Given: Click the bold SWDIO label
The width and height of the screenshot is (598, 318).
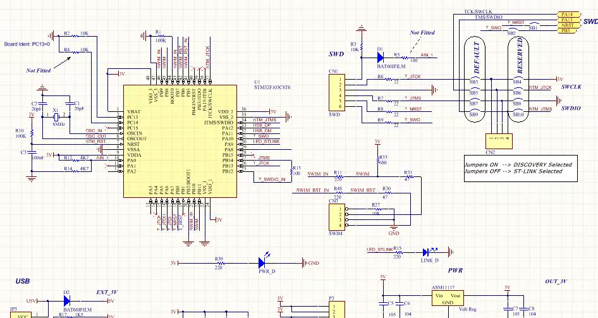Looking at the screenshot, I should [571, 108].
